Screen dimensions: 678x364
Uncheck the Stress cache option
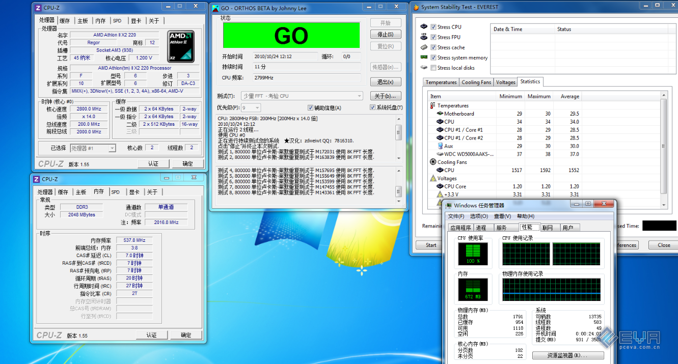[x=433, y=47]
